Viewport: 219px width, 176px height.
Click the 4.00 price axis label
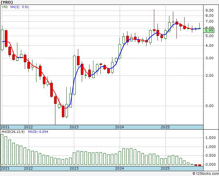coord(209,45)
